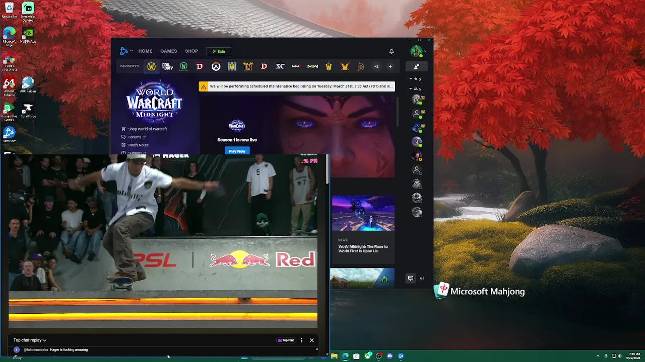Open the Microsoft Mahjong label
The width and height of the screenshot is (645, 362).
pos(487,292)
